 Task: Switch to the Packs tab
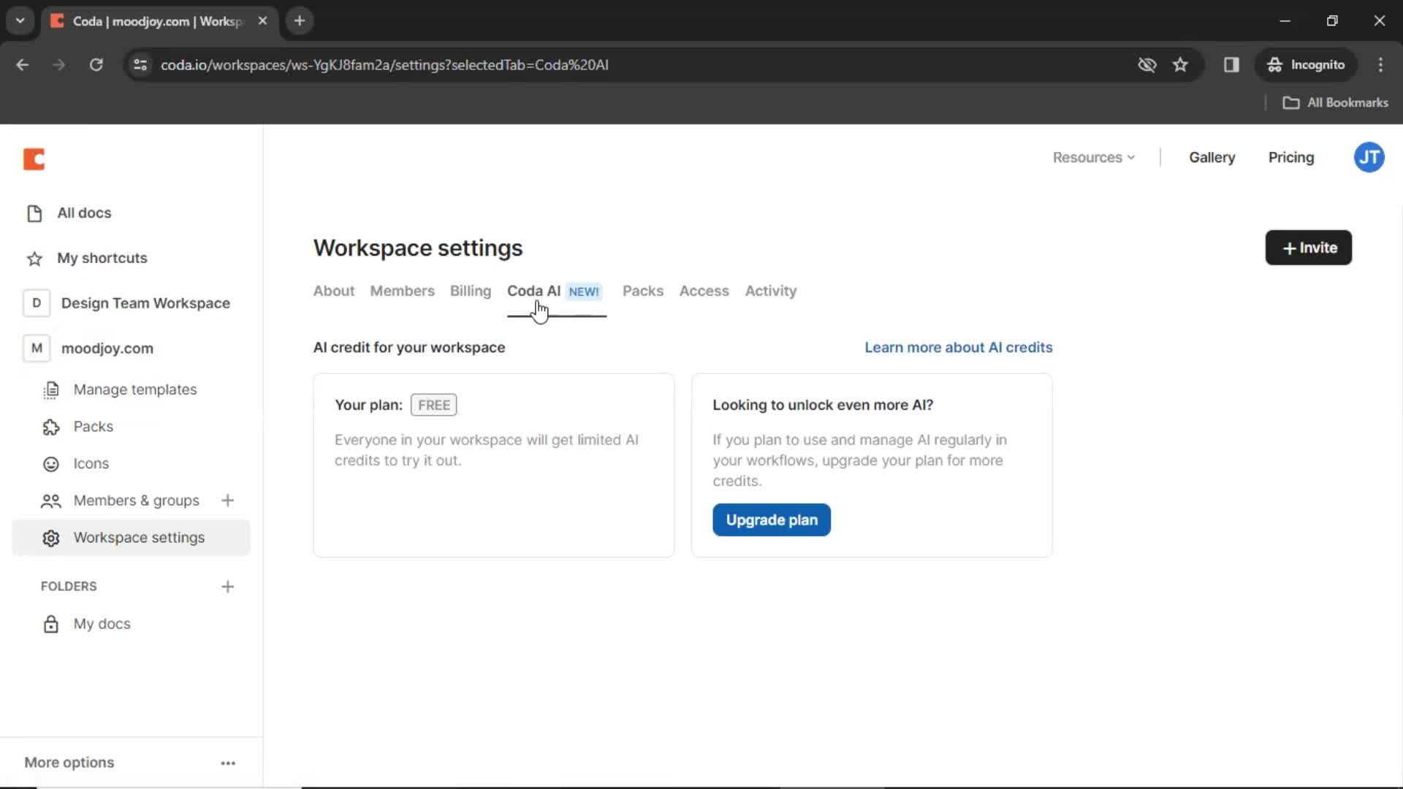coord(643,291)
